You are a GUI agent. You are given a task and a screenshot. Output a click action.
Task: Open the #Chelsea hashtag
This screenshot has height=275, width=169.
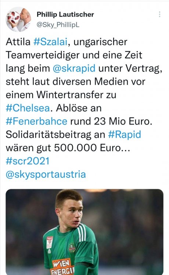coord(28,108)
